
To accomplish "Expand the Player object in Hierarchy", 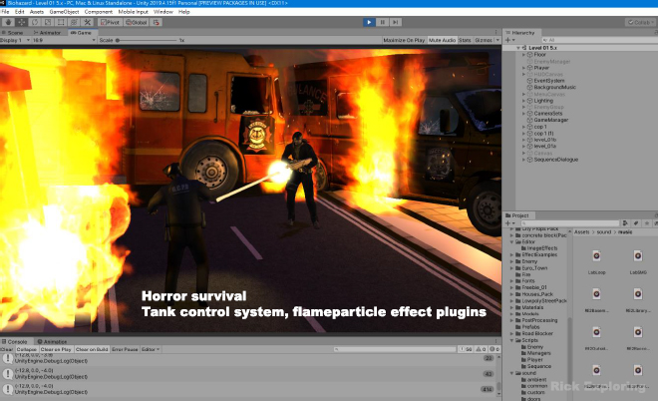I will click(525, 68).
